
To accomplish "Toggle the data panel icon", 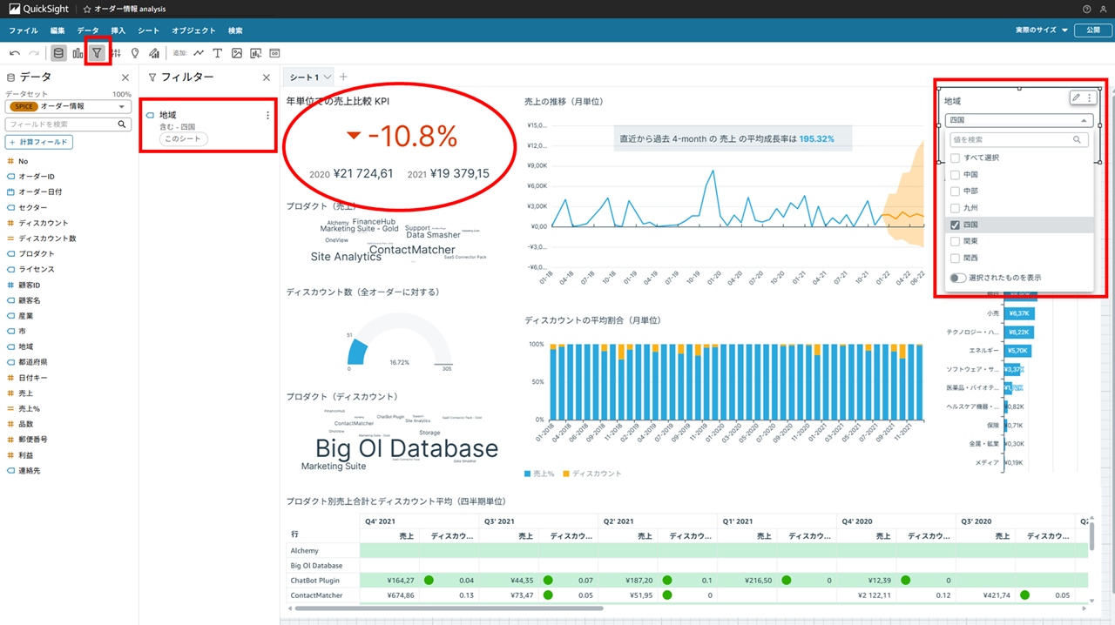I will pos(58,53).
